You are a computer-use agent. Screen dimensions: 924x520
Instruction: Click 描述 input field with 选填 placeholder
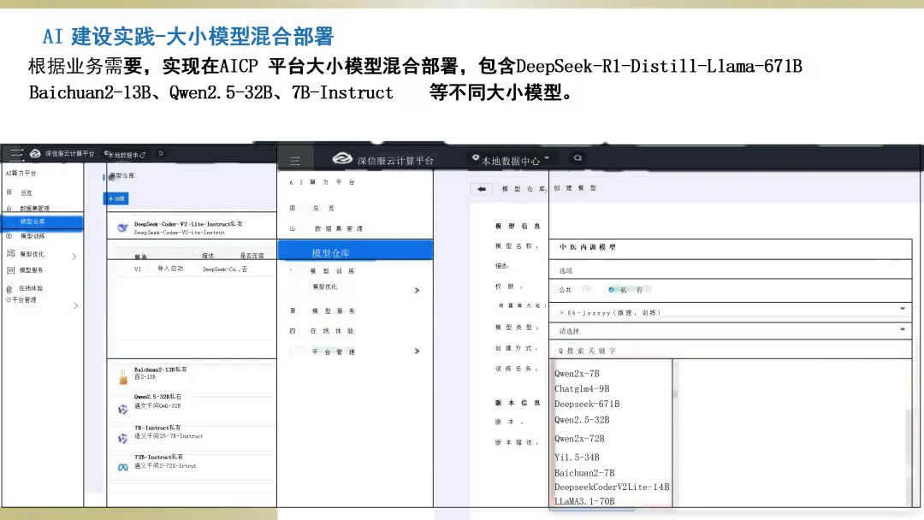pos(730,270)
